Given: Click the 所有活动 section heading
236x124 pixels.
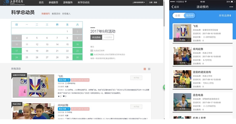Looking at the screenshot, I should [16, 69].
